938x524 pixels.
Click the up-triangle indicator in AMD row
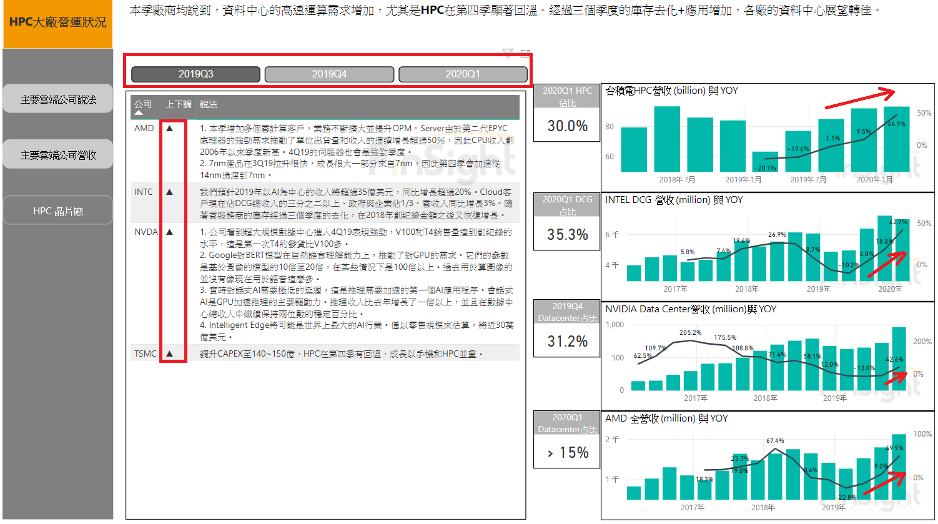point(169,128)
